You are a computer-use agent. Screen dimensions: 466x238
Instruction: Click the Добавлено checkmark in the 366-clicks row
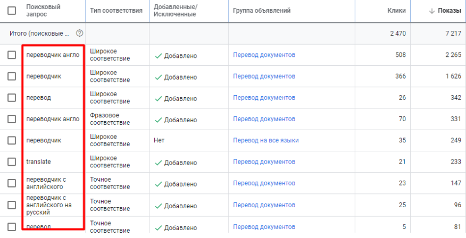[158, 76]
